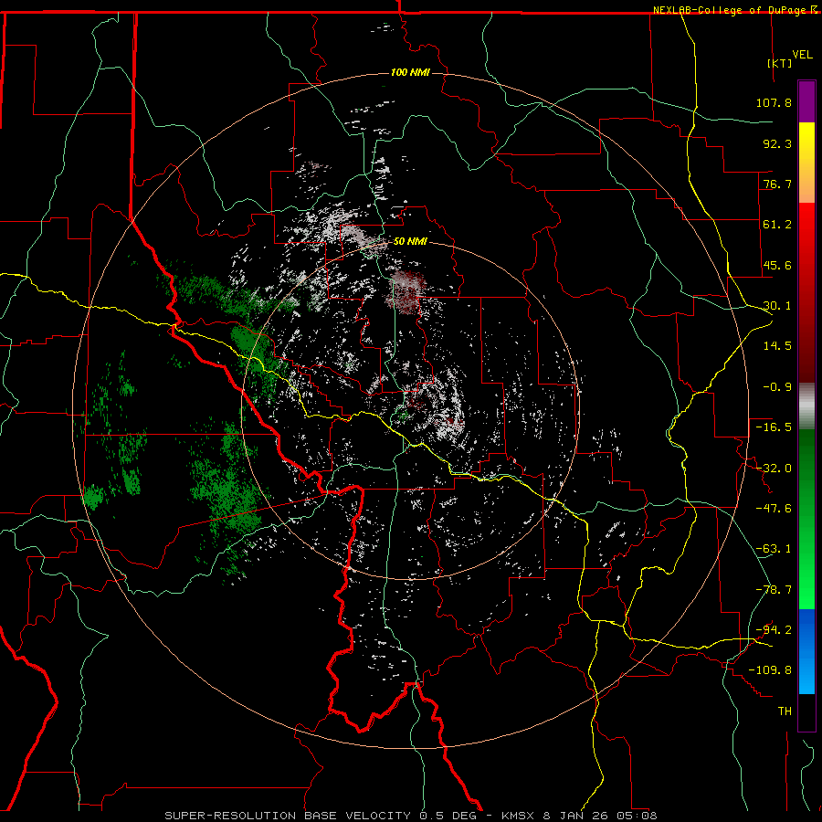This screenshot has width=822, height=822.
Task: Click the 61.2 velocity scale value
Action: click(x=777, y=225)
